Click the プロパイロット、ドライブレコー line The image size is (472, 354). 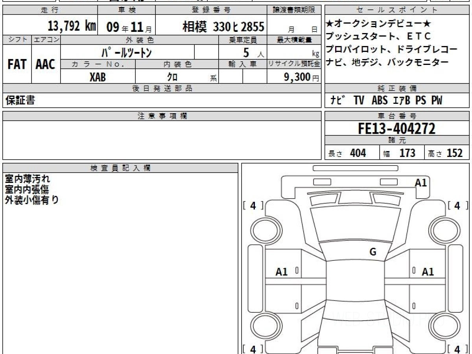tap(392, 49)
